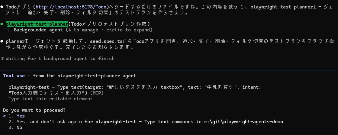Open the http://localhost:5178/Todo link
Image resolution: width=338 pixels, height=135 pixels.
(71, 7)
